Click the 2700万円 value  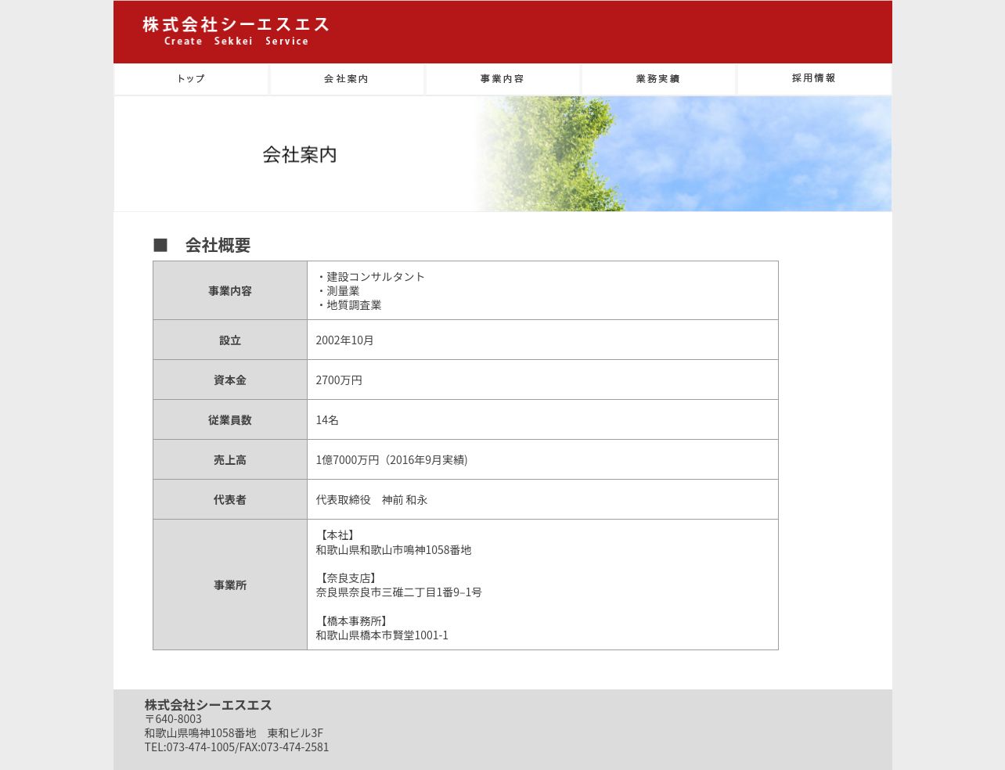click(339, 380)
